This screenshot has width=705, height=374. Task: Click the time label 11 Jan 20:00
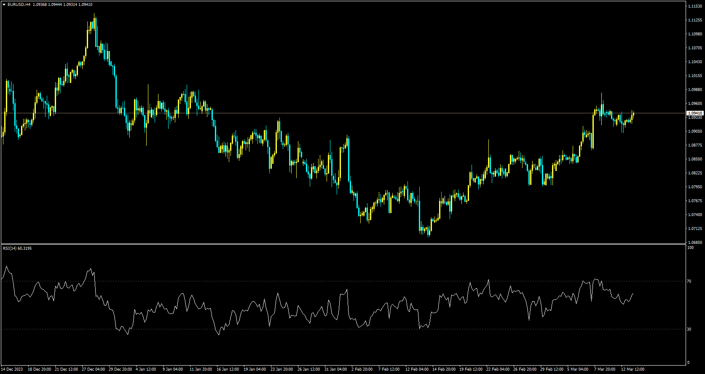201,369
